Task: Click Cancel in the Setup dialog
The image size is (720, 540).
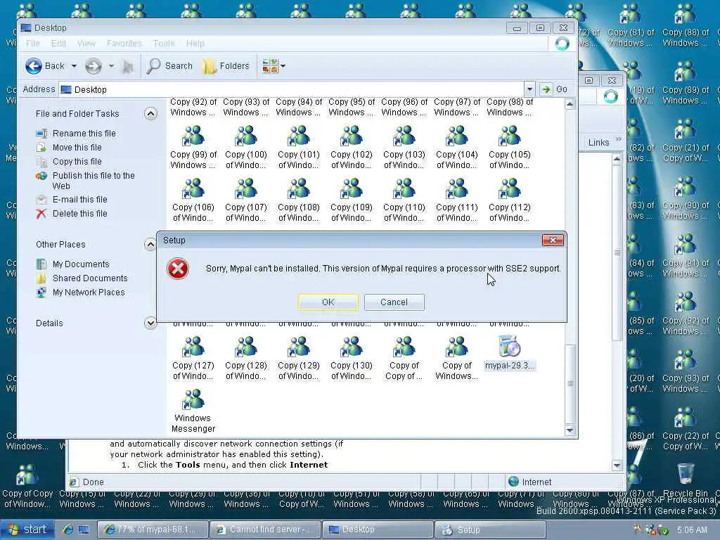Action: (394, 302)
